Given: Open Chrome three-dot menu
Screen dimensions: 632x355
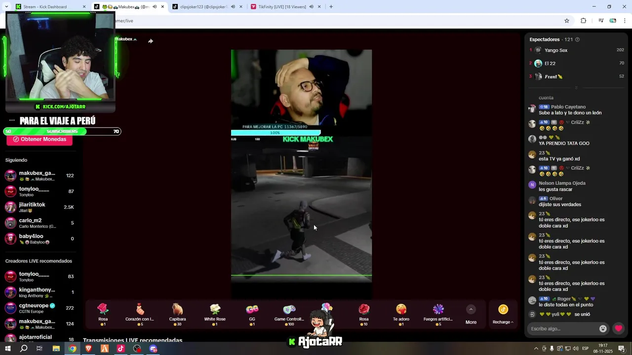Looking at the screenshot, I should coord(625,21).
